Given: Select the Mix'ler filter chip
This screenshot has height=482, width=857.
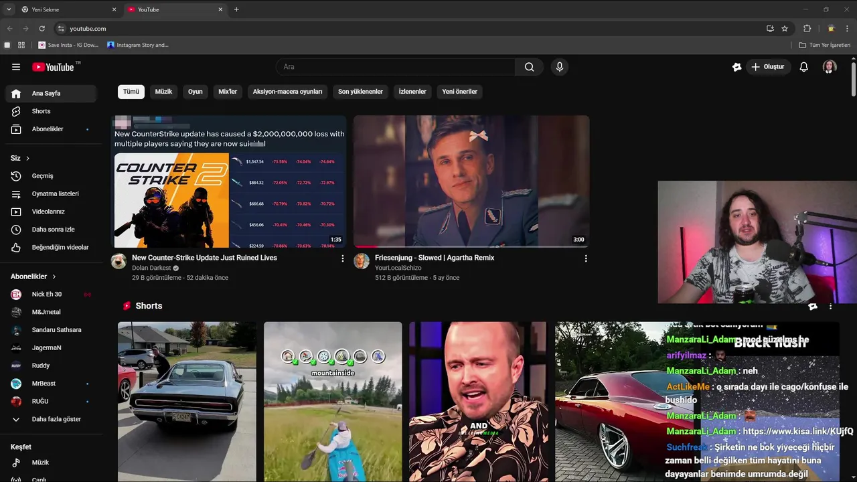Looking at the screenshot, I should (x=228, y=92).
